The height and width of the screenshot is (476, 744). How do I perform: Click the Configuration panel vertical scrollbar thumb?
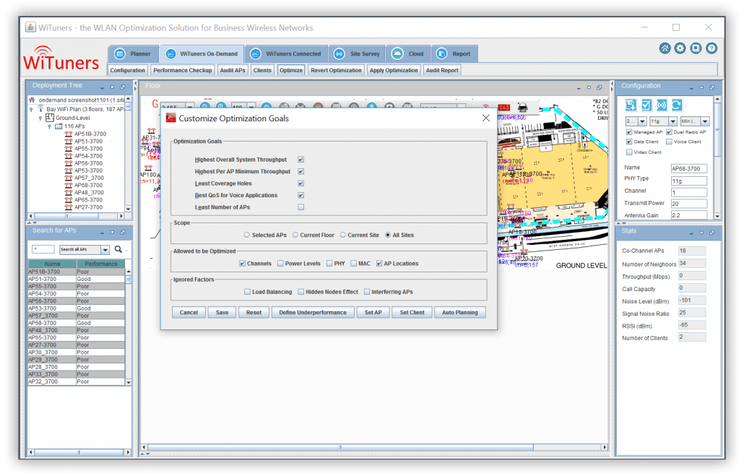[717, 131]
